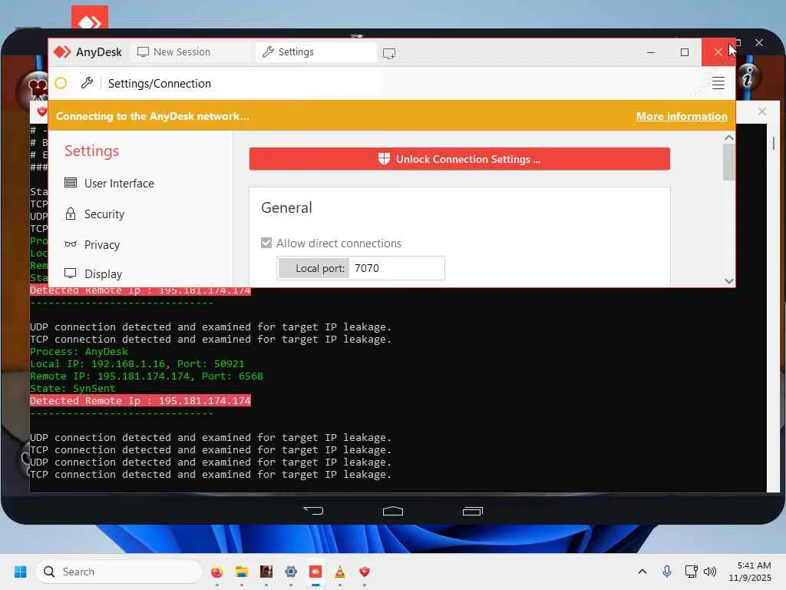Open the photo app in the taskbar

point(266,572)
